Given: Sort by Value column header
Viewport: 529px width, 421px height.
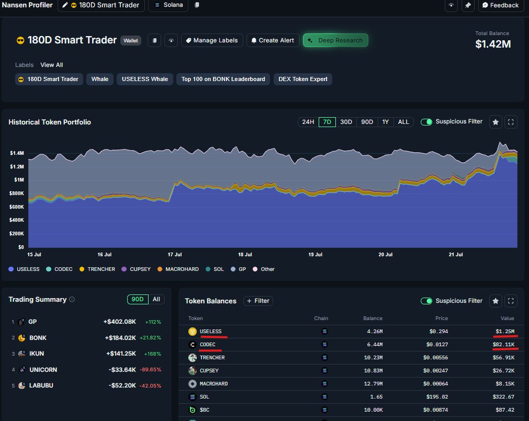Looking at the screenshot, I should tap(508, 318).
